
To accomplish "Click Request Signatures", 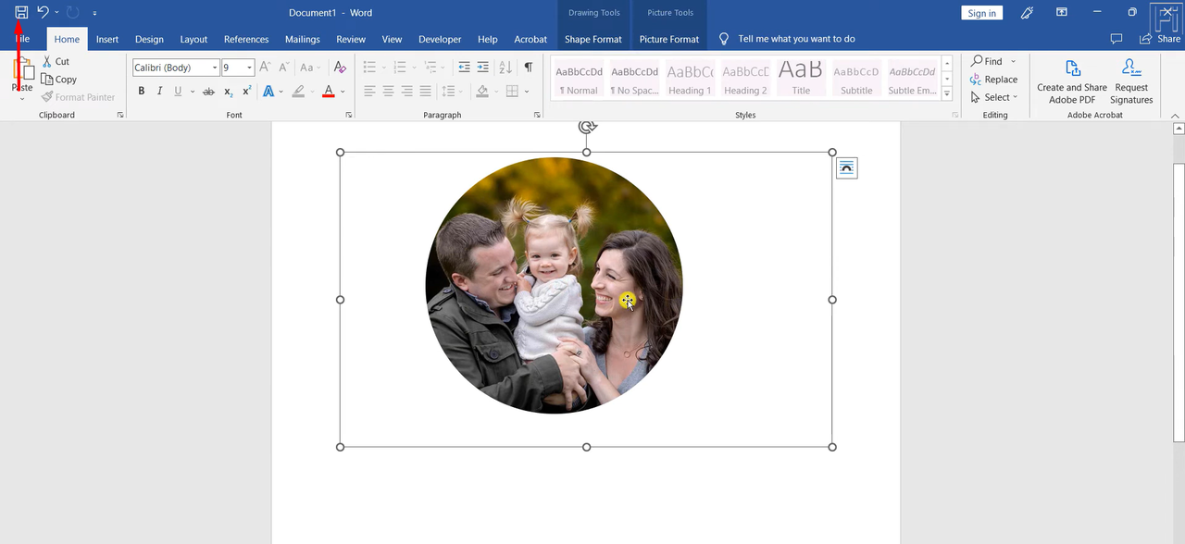I will pyautogui.click(x=1131, y=81).
